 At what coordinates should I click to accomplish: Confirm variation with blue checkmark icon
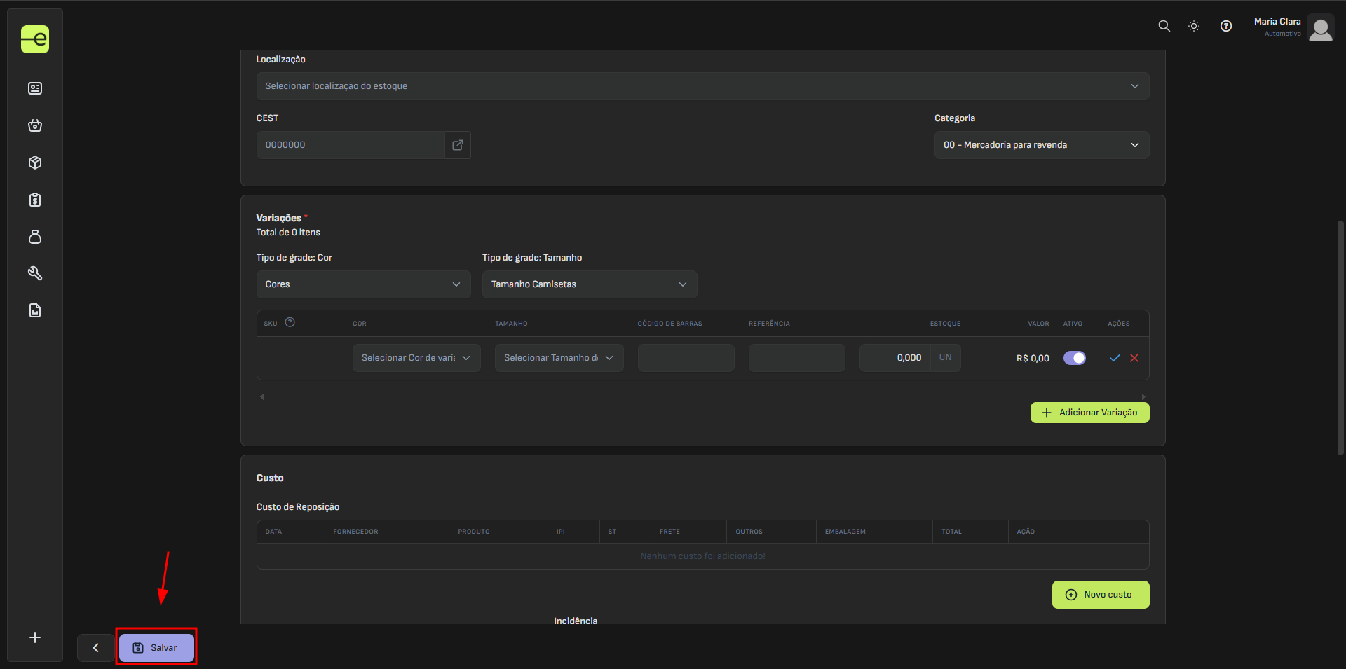tap(1115, 358)
